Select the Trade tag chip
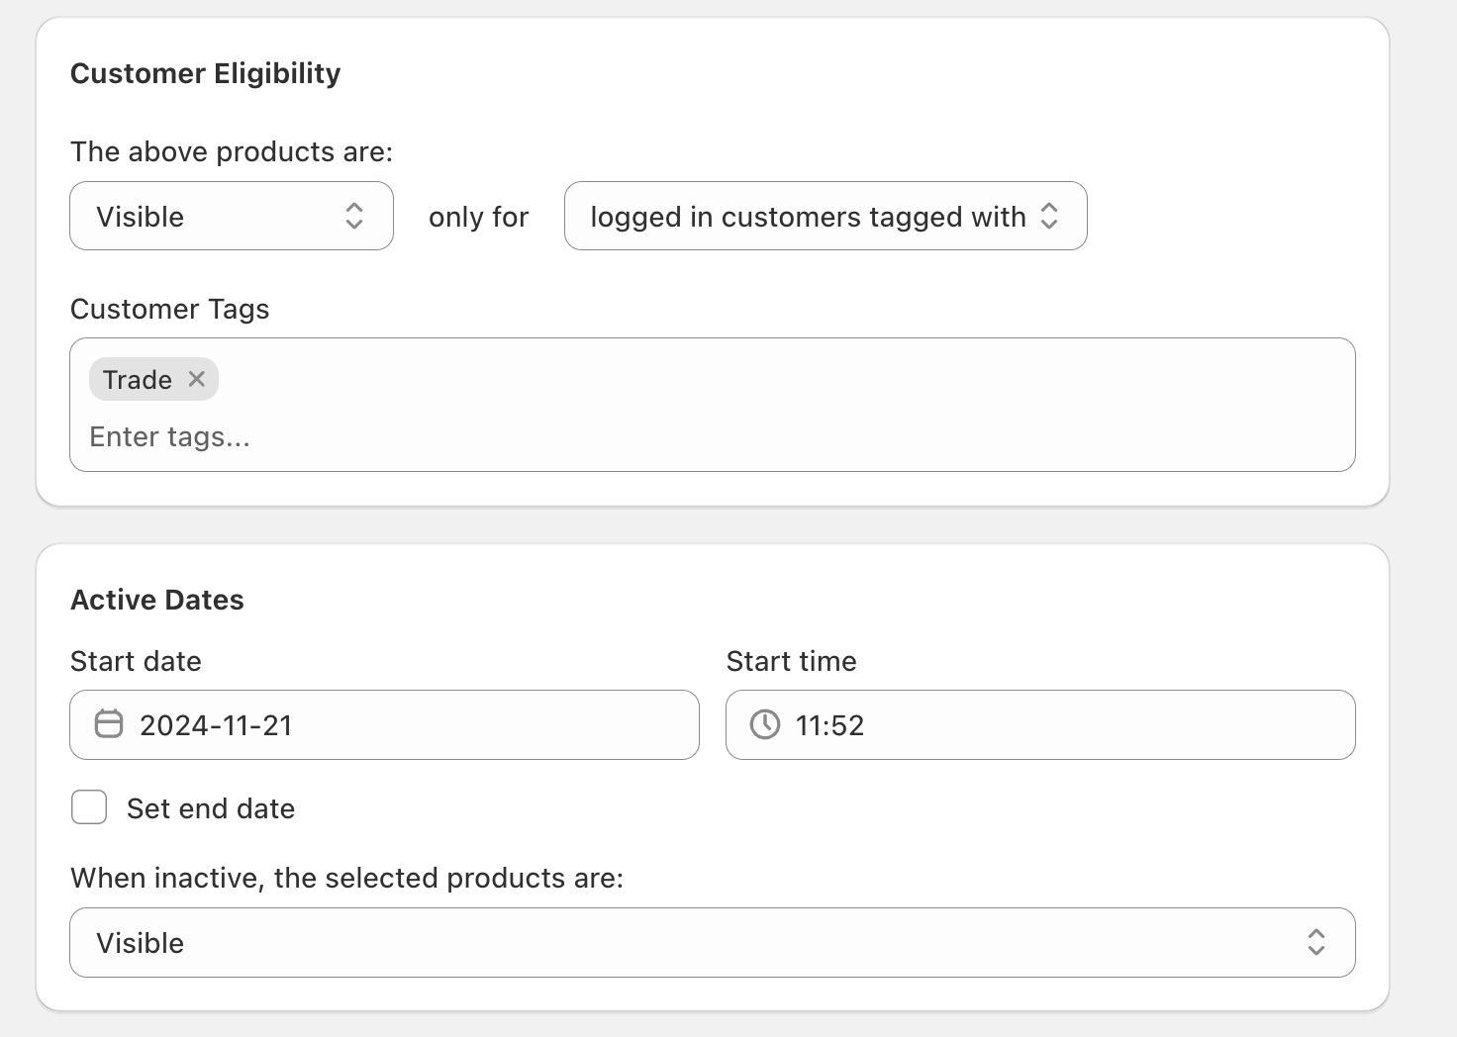Image resolution: width=1457 pixels, height=1037 pixels. tap(137, 379)
